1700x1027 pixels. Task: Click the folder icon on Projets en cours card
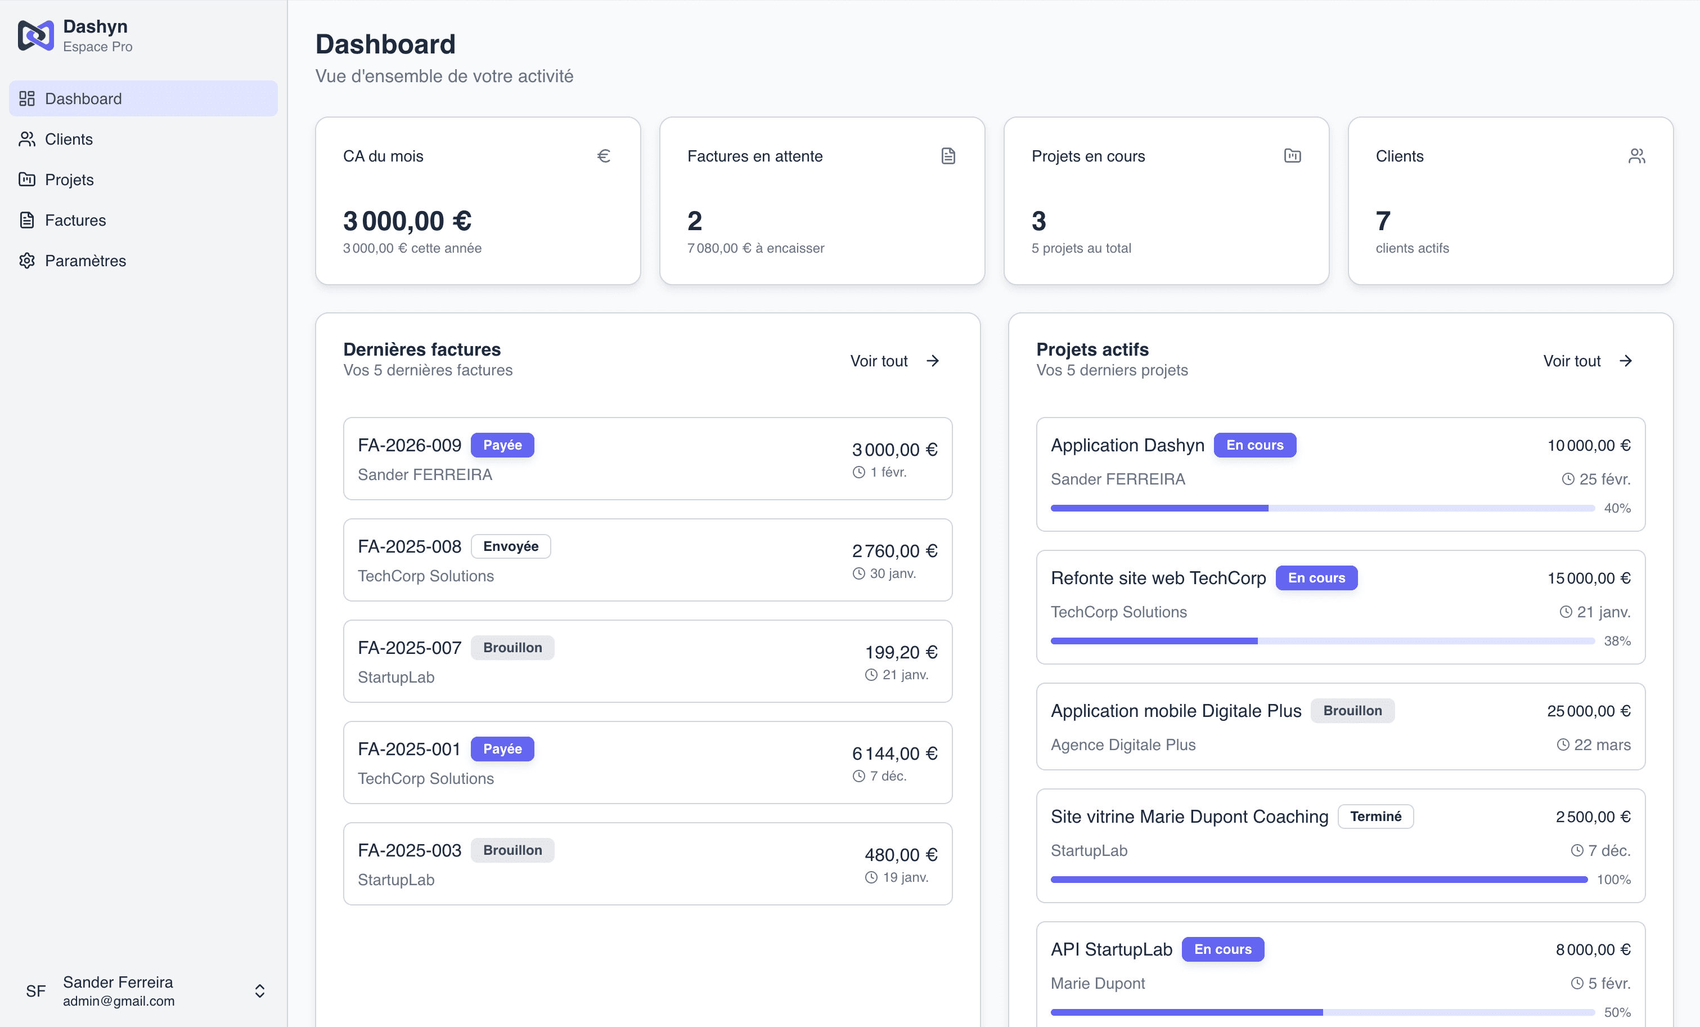point(1292,155)
